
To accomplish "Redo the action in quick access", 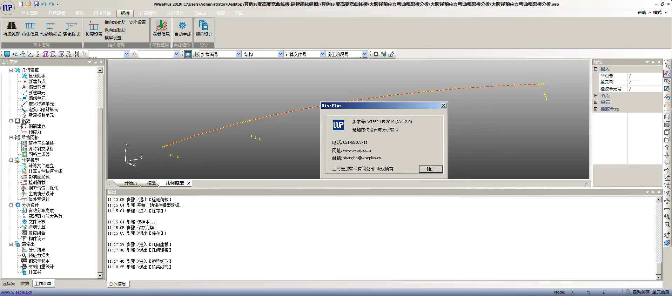I will pyautogui.click(x=51, y=4).
